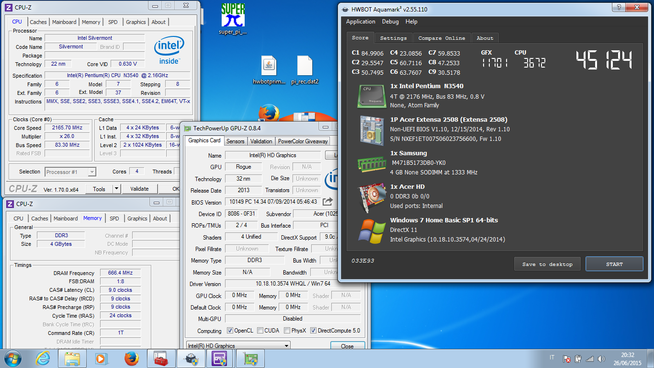Click the speedometer gauge taskbar icon
The height and width of the screenshot is (368, 654).
click(191, 358)
